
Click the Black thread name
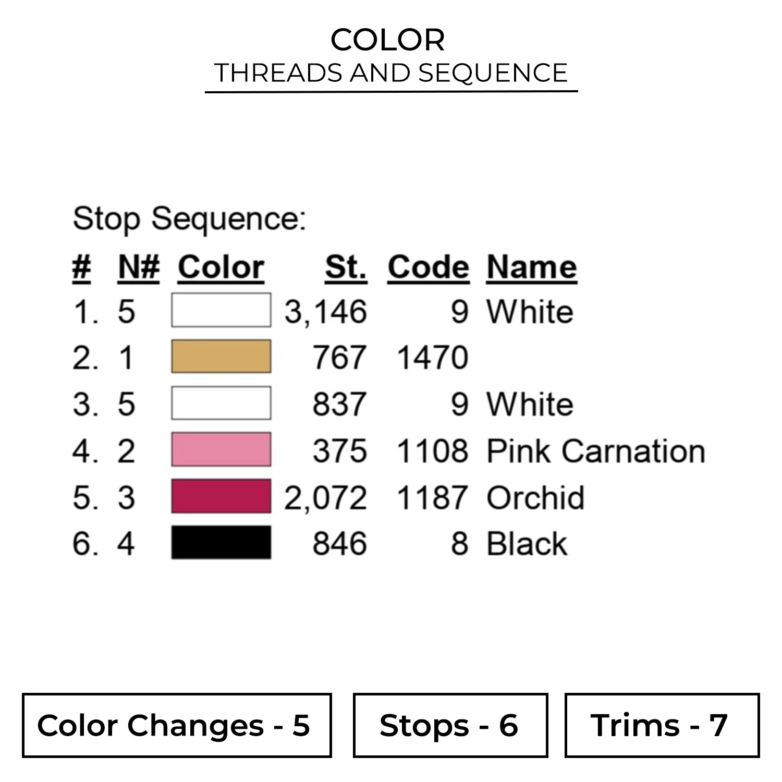(x=527, y=544)
